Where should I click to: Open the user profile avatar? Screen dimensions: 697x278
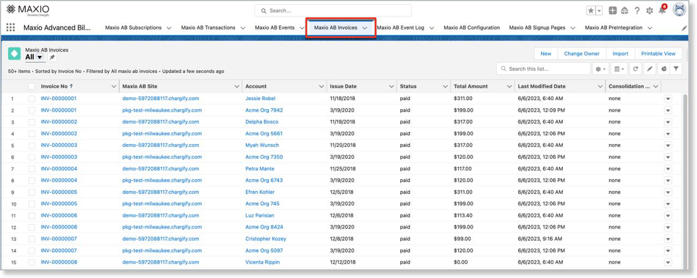point(679,10)
